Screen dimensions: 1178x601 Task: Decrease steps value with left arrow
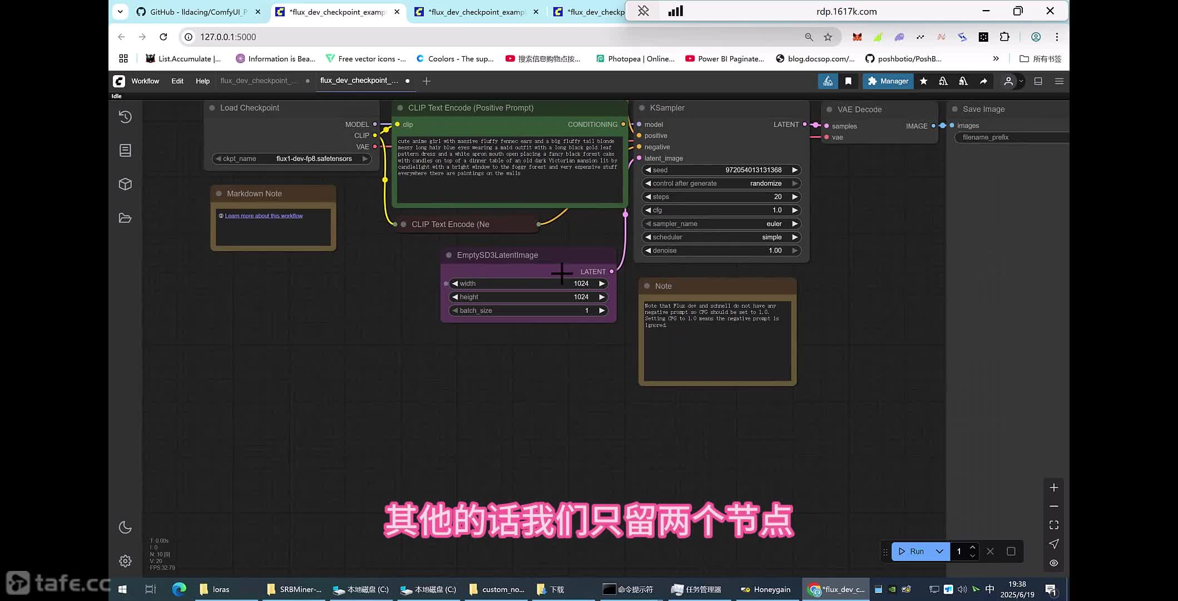click(648, 196)
